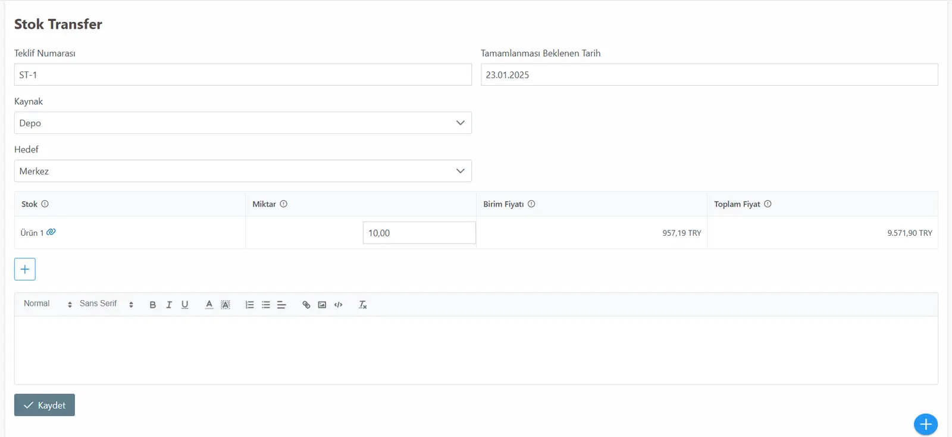Screen dimensions: 952x437
Task: Add a new stock row with the square plus button
Action: [x=25, y=269]
